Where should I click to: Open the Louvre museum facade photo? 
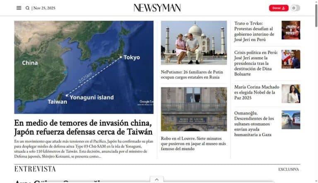194,109
